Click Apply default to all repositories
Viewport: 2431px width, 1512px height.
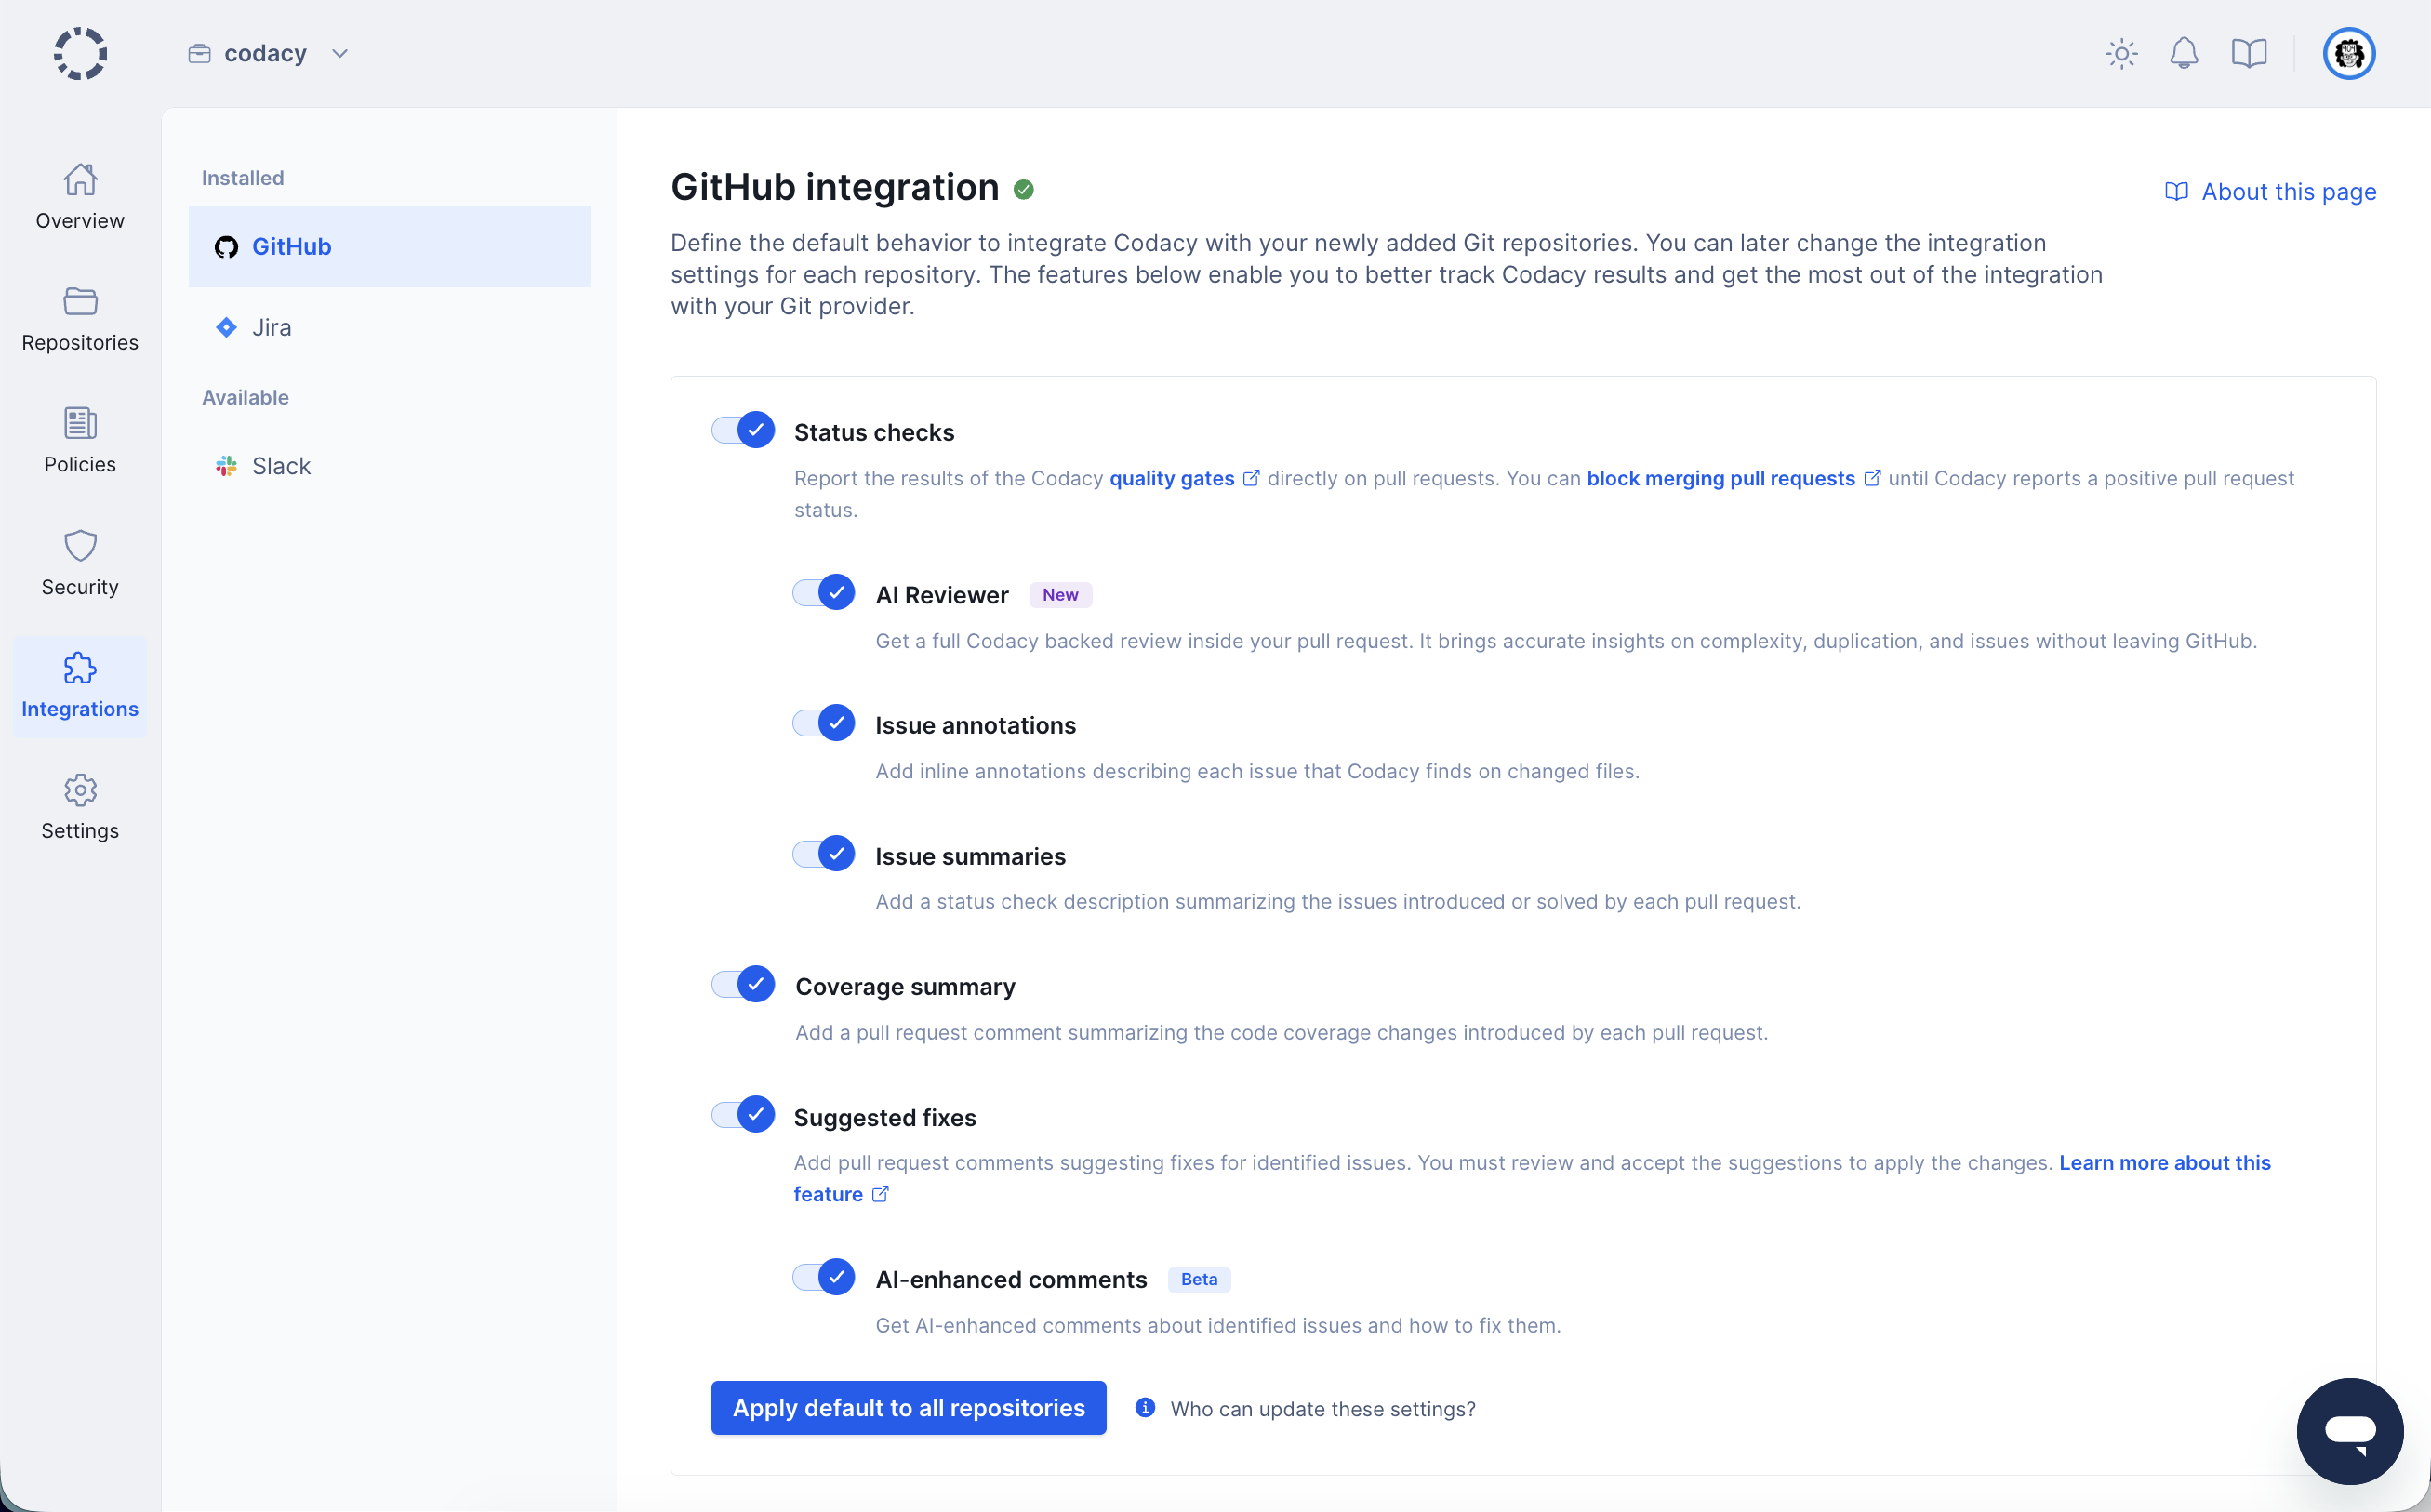coord(907,1407)
